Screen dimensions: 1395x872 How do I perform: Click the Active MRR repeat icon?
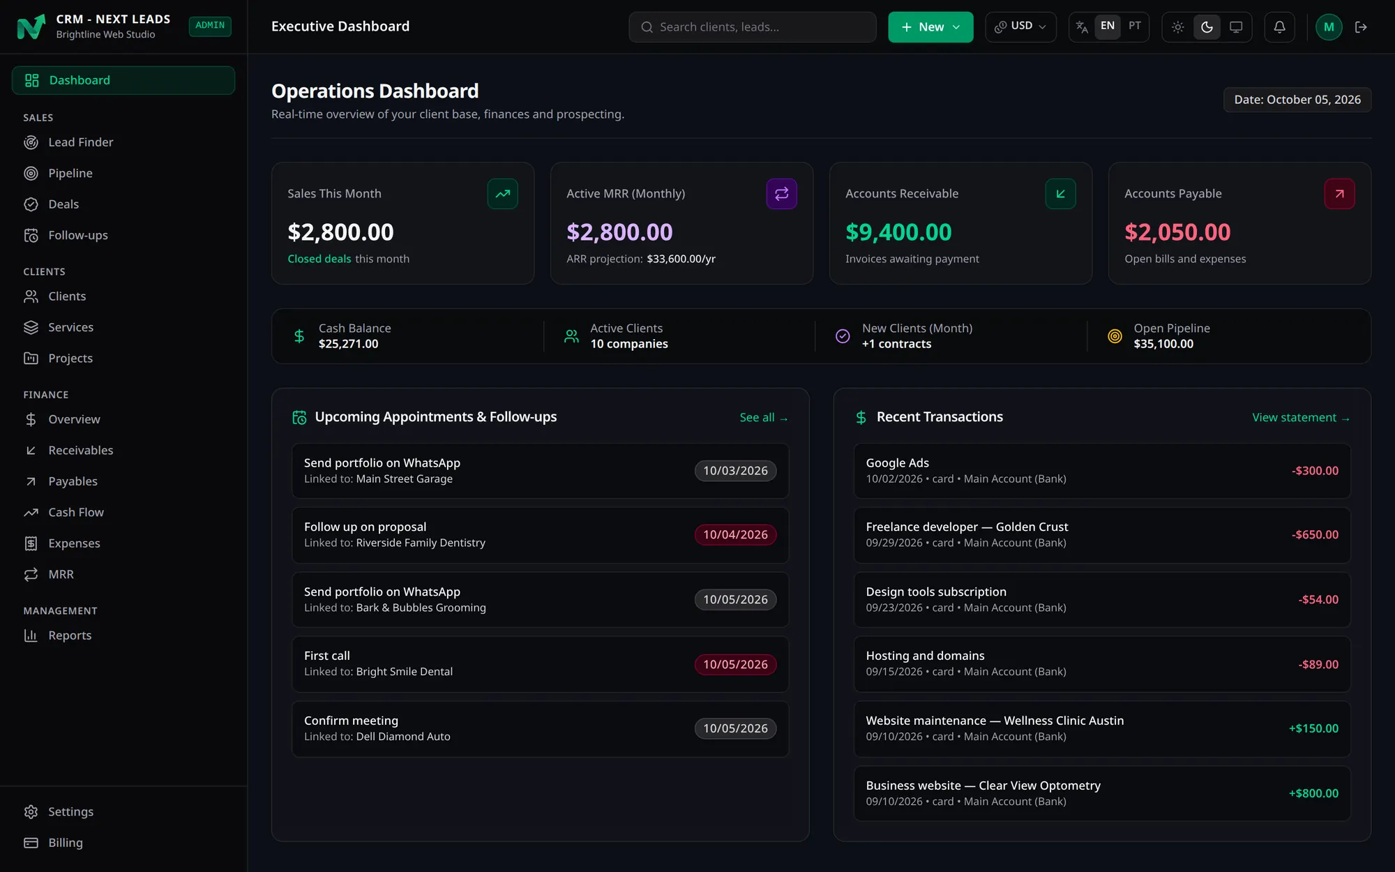click(781, 194)
